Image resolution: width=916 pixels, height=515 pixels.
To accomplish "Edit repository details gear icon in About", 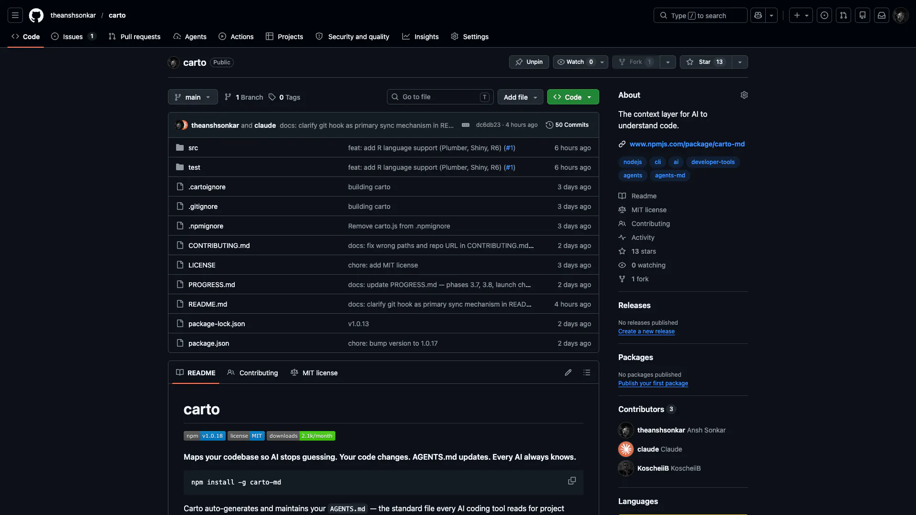I will coord(744,95).
